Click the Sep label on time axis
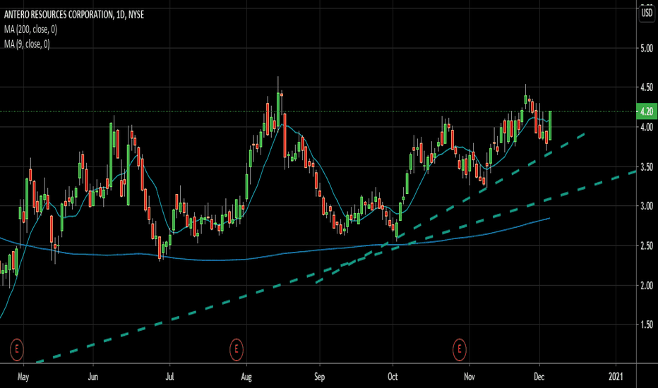Image resolution: width=658 pixels, height=388 pixels. coord(319,377)
